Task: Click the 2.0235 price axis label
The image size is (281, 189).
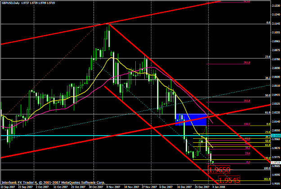Action: click(276, 113)
